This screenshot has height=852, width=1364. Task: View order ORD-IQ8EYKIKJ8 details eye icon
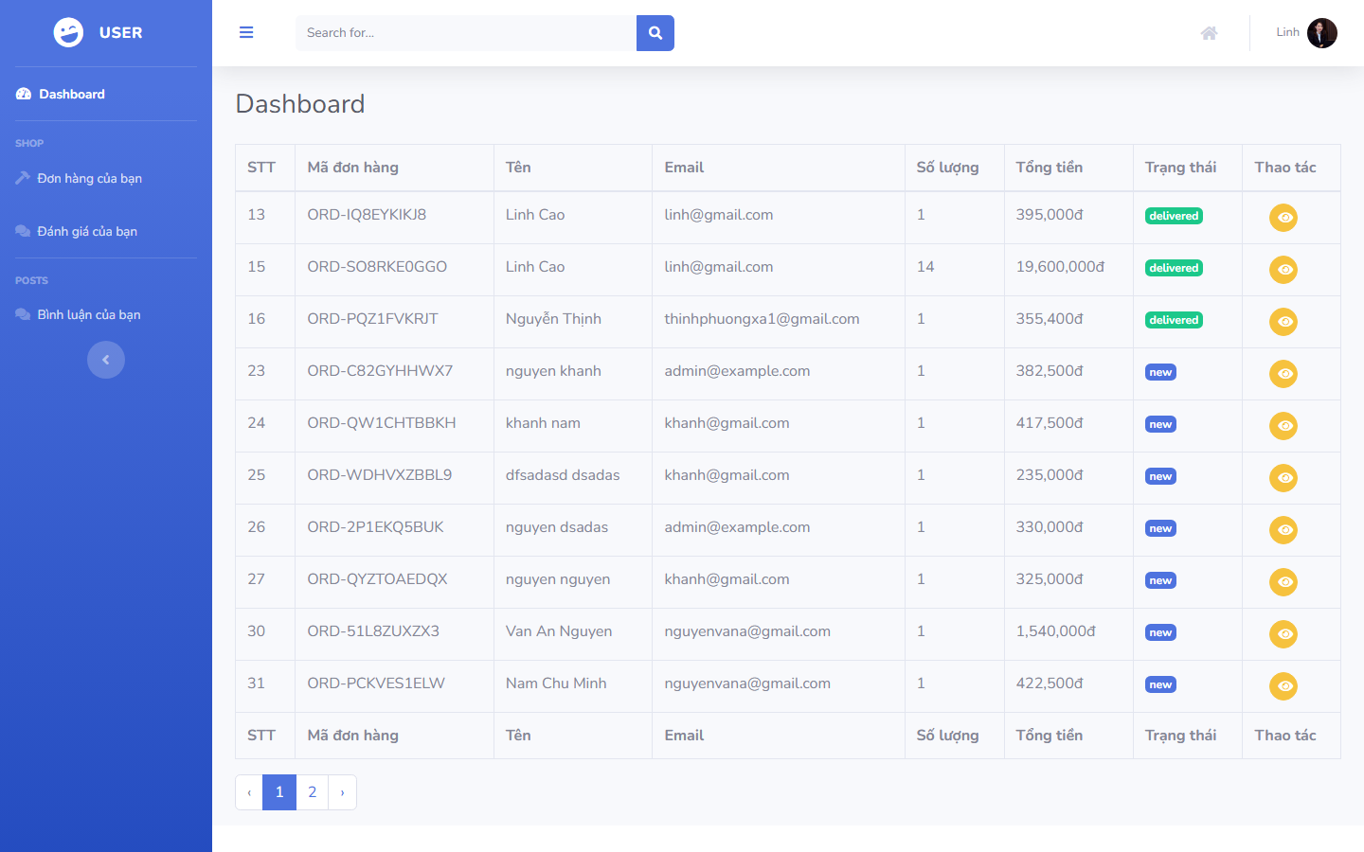pyautogui.click(x=1283, y=218)
